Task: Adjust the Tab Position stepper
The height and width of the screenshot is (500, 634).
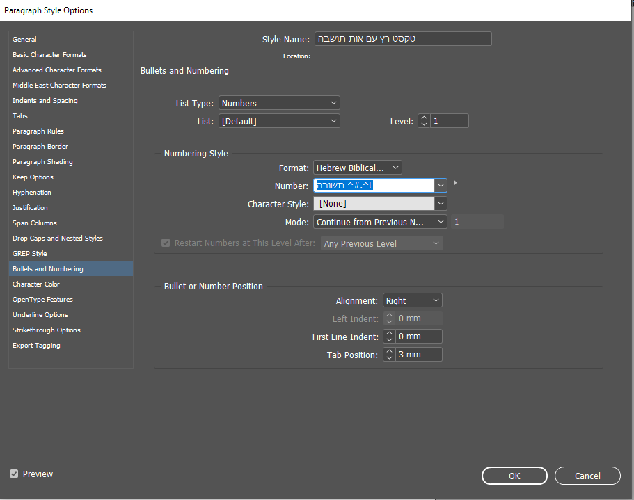Action: click(389, 355)
